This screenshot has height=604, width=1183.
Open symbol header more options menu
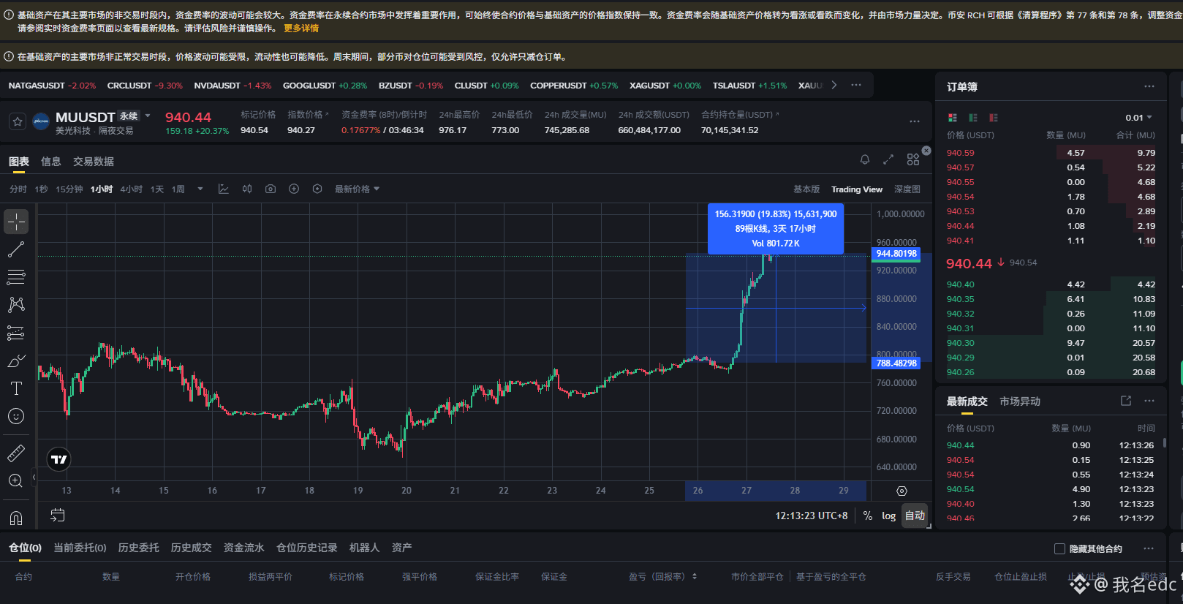[x=915, y=121]
